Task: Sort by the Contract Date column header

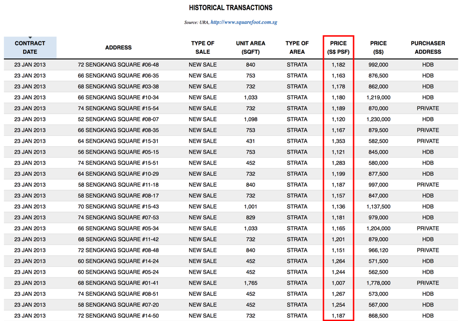Action: point(30,47)
